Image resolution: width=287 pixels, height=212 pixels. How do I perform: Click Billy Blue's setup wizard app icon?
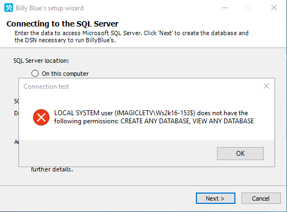point(9,8)
